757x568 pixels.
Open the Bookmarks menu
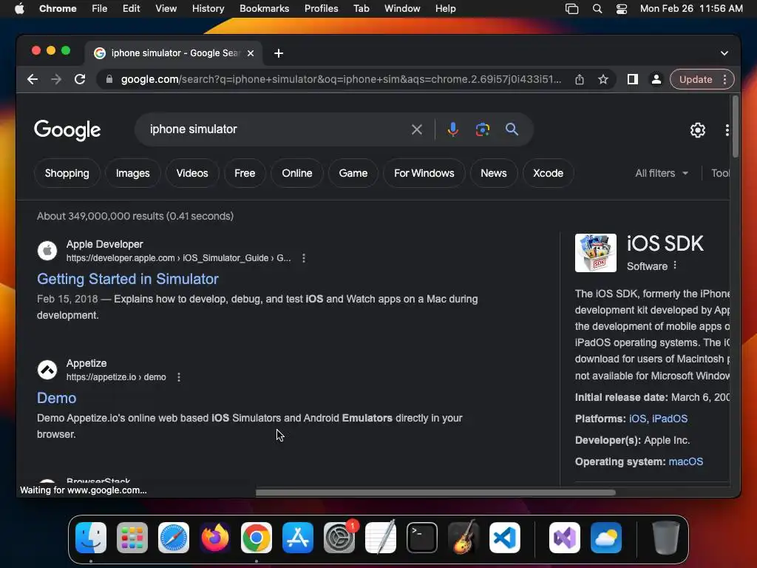click(264, 8)
